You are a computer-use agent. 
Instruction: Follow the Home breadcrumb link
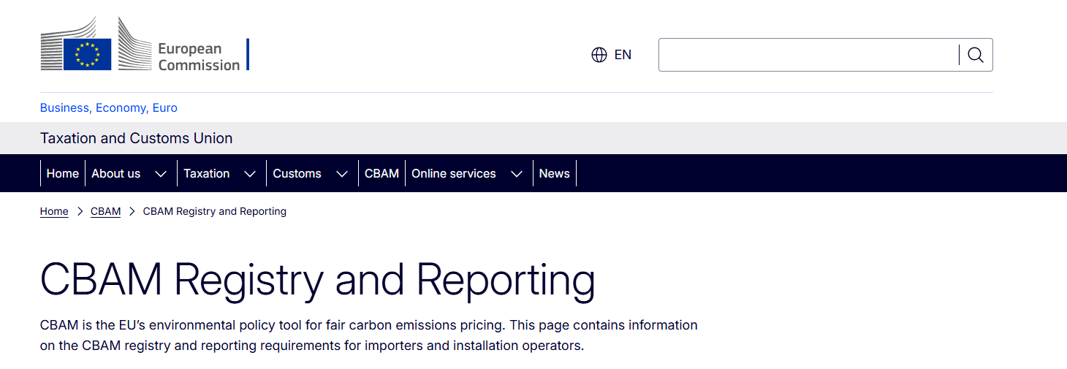[54, 211]
